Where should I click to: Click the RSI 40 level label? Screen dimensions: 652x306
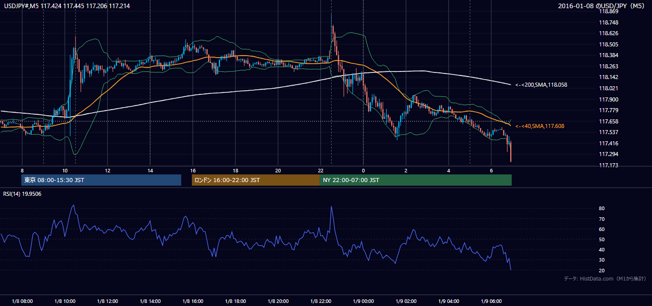[602, 249]
